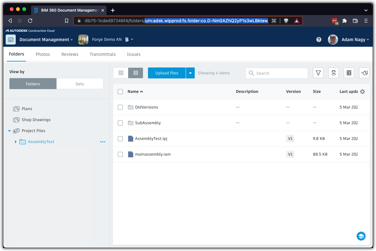Viewport: 376px width, 251px height.
Task: Open the deleted items restore view
Action: 333,73
